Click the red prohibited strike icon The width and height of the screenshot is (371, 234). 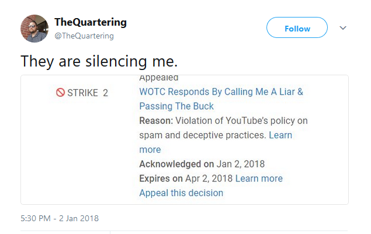click(60, 93)
